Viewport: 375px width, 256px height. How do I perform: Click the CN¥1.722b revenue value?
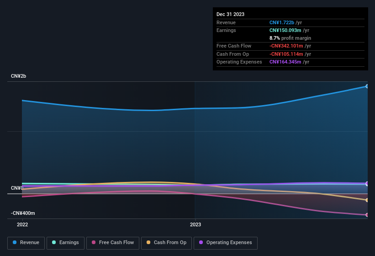[x=282, y=22]
